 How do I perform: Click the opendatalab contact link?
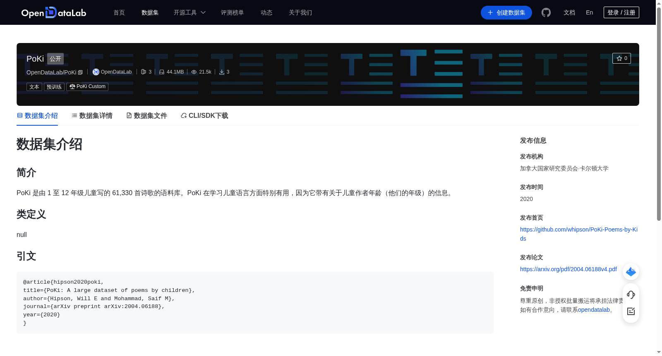[x=594, y=310]
